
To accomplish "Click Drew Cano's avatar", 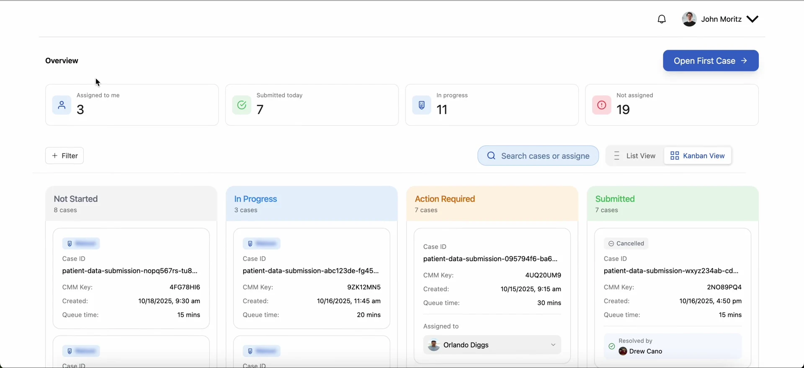I will [x=623, y=351].
